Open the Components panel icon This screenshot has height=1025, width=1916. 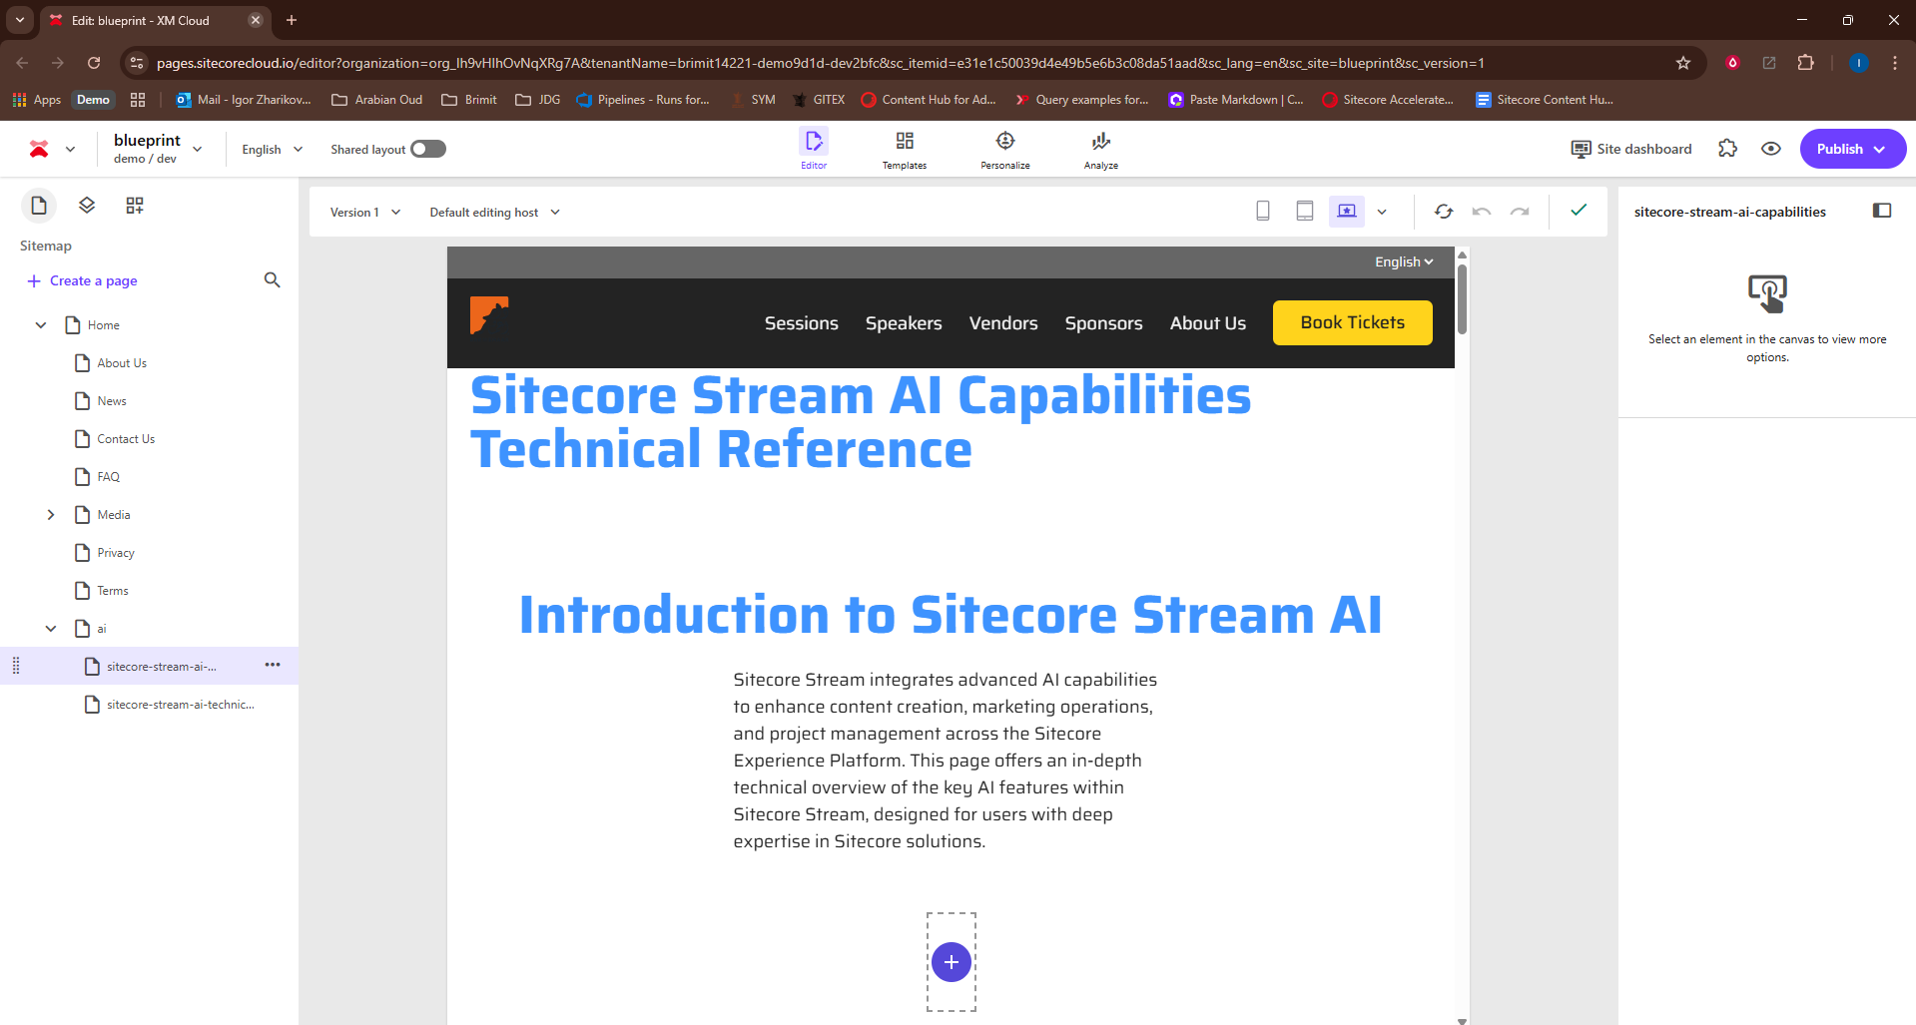tap(135, 206)
